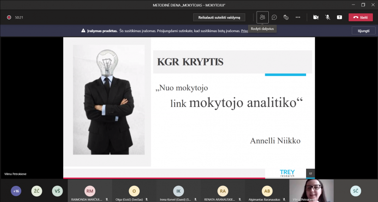Click Vilma Petrokienė presenter name label

15,174
